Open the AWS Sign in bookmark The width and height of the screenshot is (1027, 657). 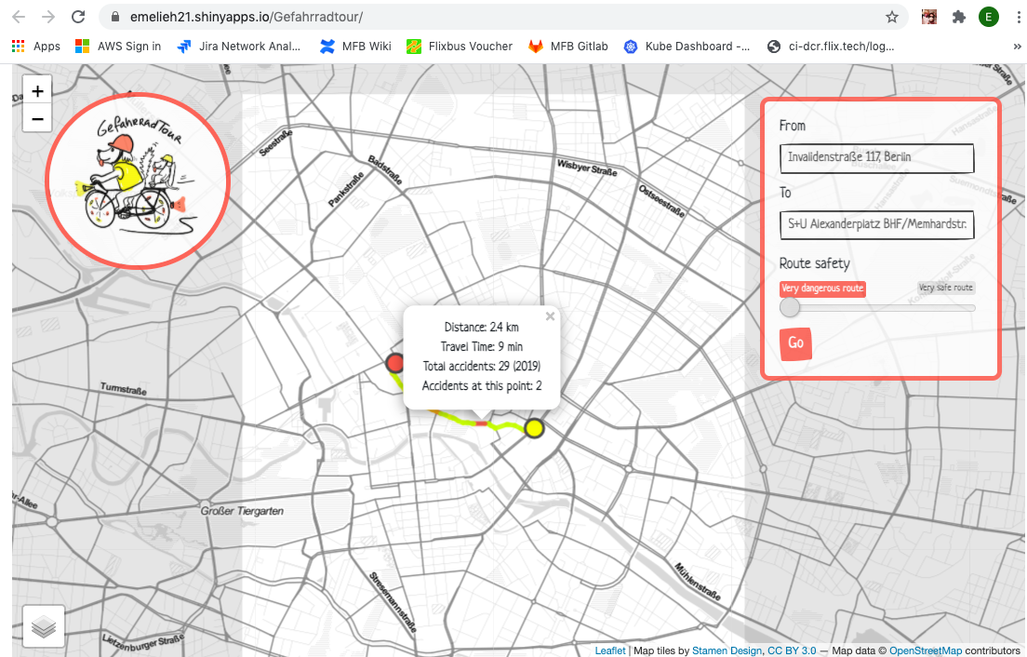[118, 47]
